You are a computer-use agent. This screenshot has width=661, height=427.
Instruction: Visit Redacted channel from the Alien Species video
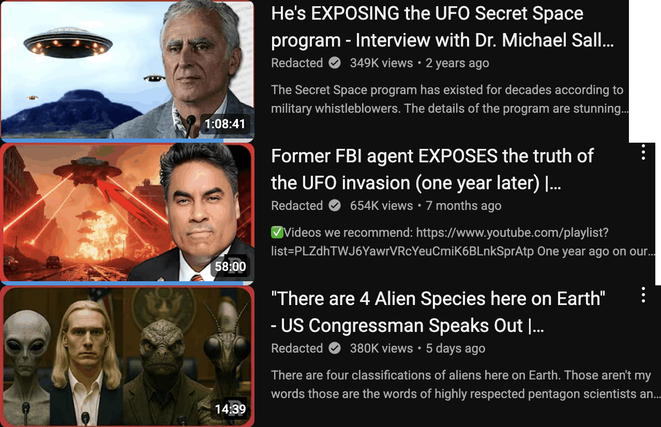pos(297,348)
